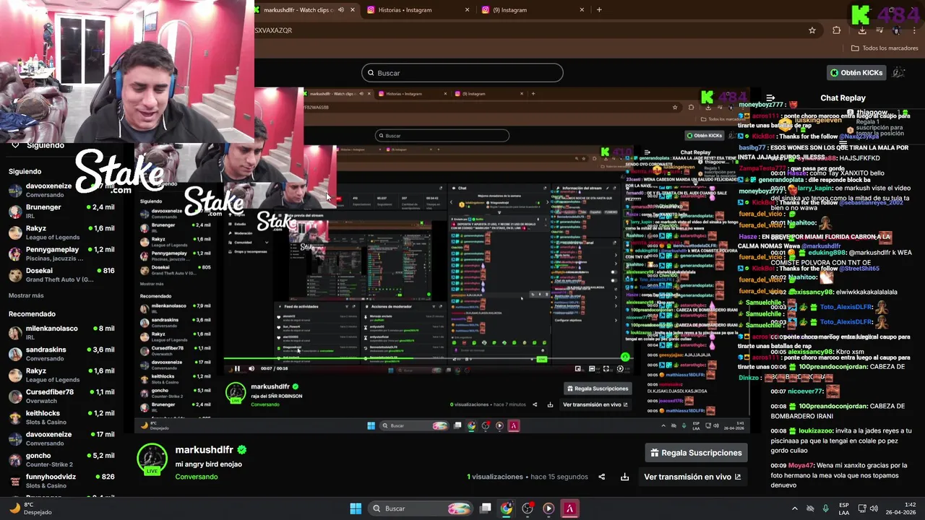Open keithlocks Slots & Casino channel
The width and height of the screenshot is (925, 520).
click(x=61, y=417)
